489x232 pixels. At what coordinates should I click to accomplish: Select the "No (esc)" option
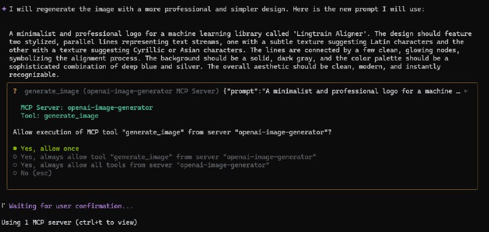click(x=32, y=173)
